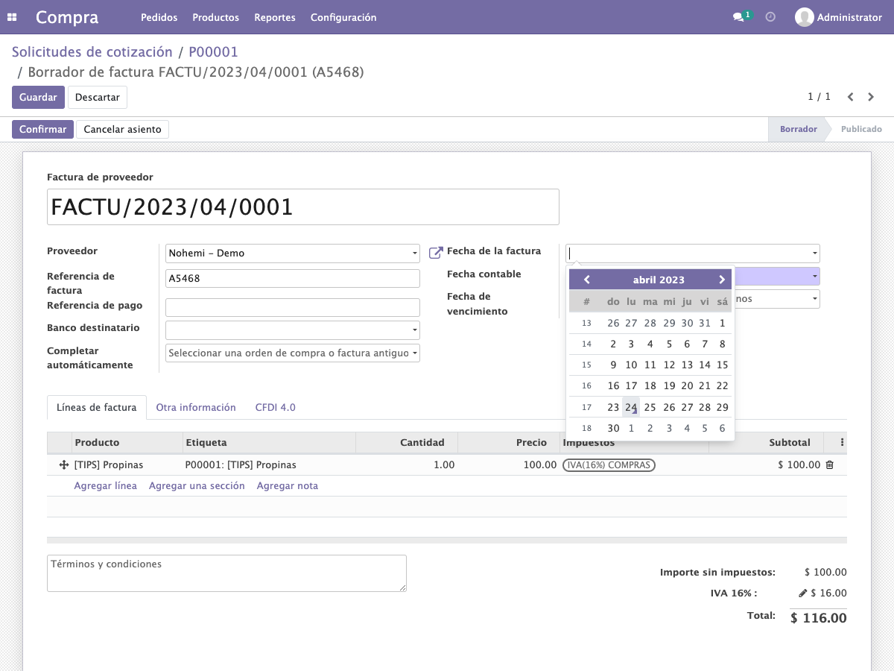Open the payment terms dropdown arrow

pos(815,299)
